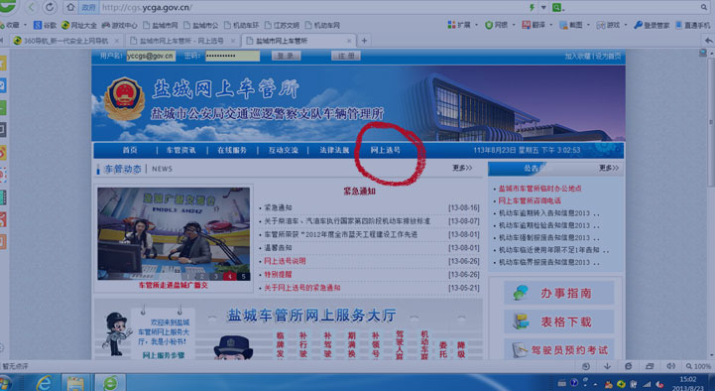
Task: Select slide 4 in the news slideshow
Action: click(230, 276)
